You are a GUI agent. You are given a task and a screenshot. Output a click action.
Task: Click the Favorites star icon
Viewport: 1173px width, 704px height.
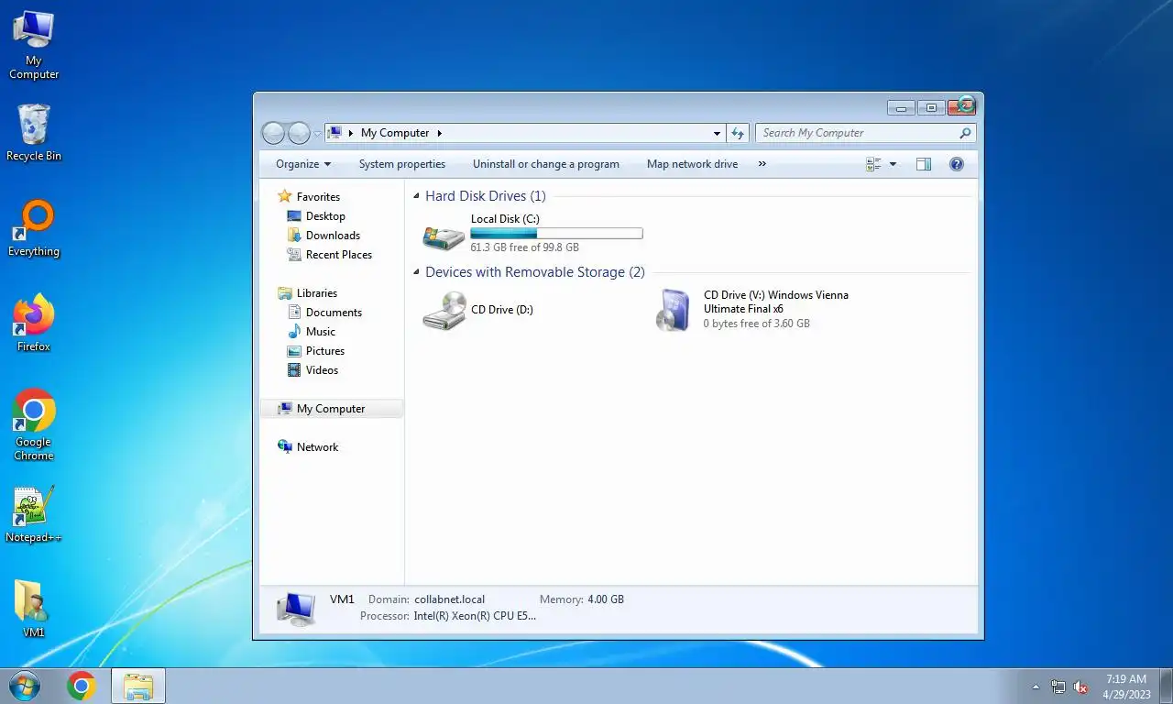click(x=285, y=196)
